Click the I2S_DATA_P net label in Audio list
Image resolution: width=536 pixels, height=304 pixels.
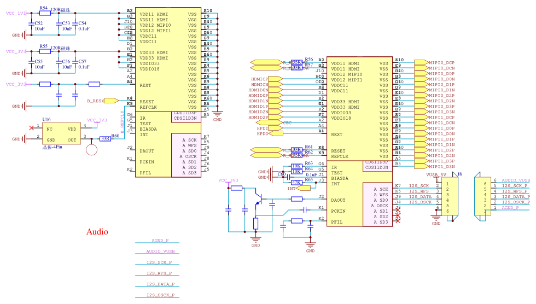160,284
